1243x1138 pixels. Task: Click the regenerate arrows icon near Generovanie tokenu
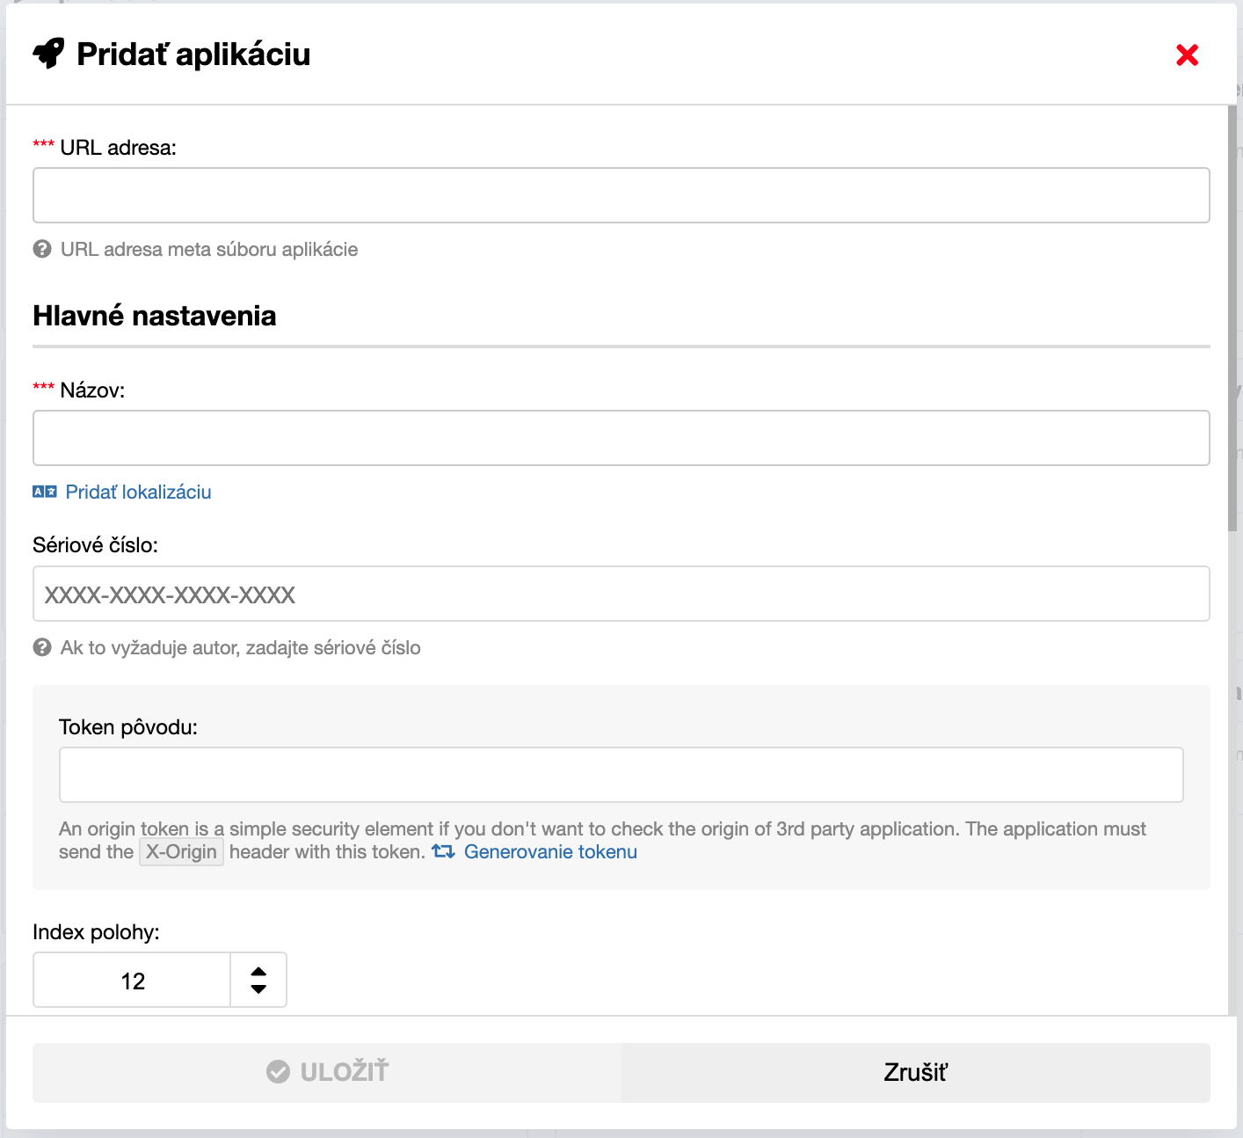(x=443, y=851)
